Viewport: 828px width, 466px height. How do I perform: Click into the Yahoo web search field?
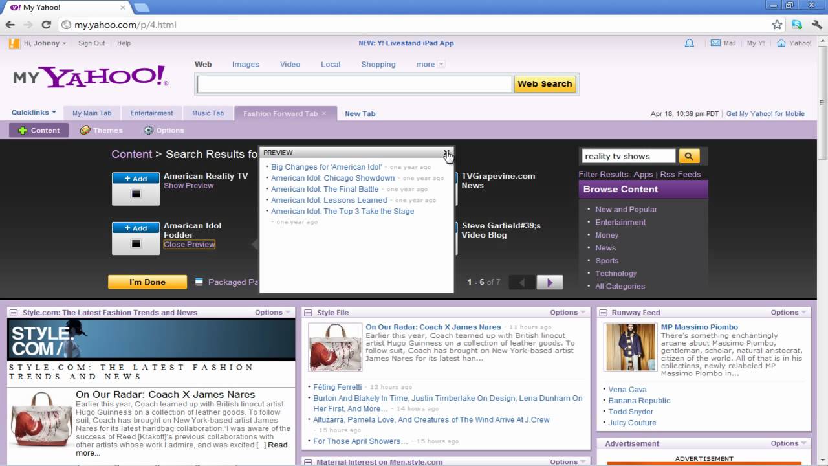[354, 84]
